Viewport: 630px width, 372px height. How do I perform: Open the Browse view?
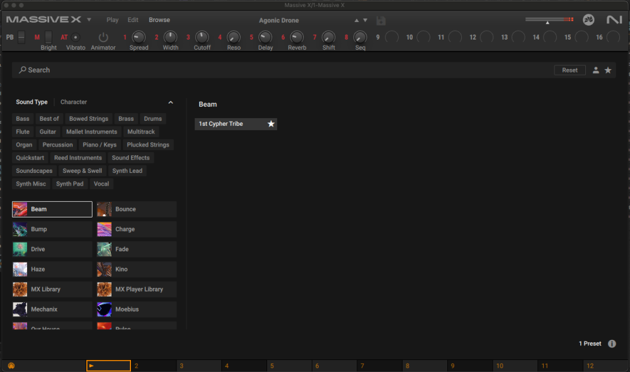[x=159, y=19]
